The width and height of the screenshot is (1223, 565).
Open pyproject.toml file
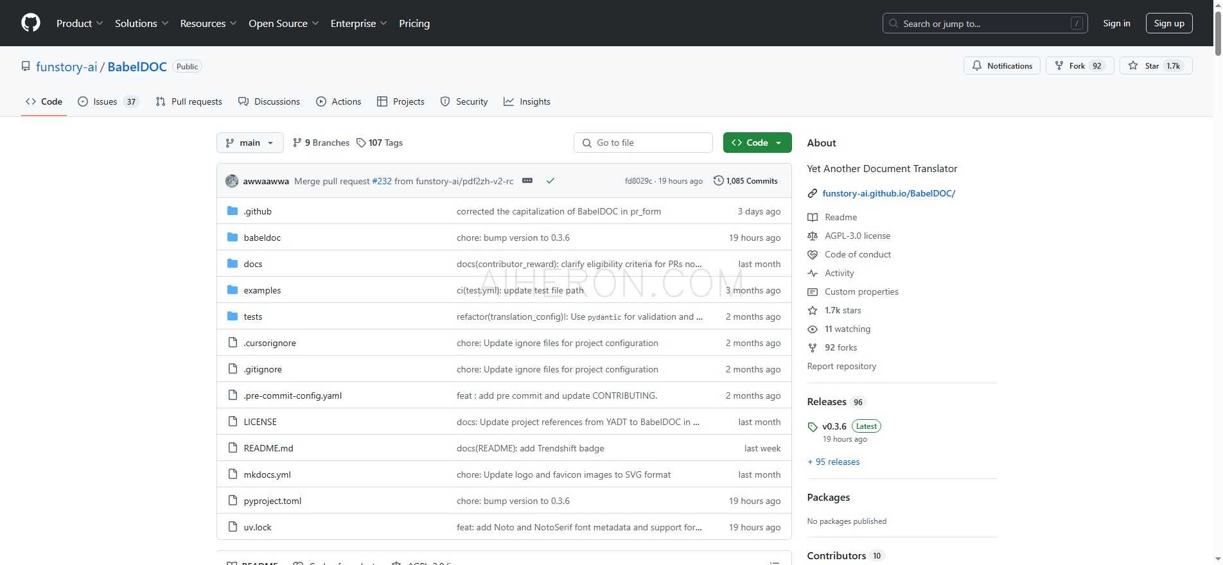pos(272,501)
